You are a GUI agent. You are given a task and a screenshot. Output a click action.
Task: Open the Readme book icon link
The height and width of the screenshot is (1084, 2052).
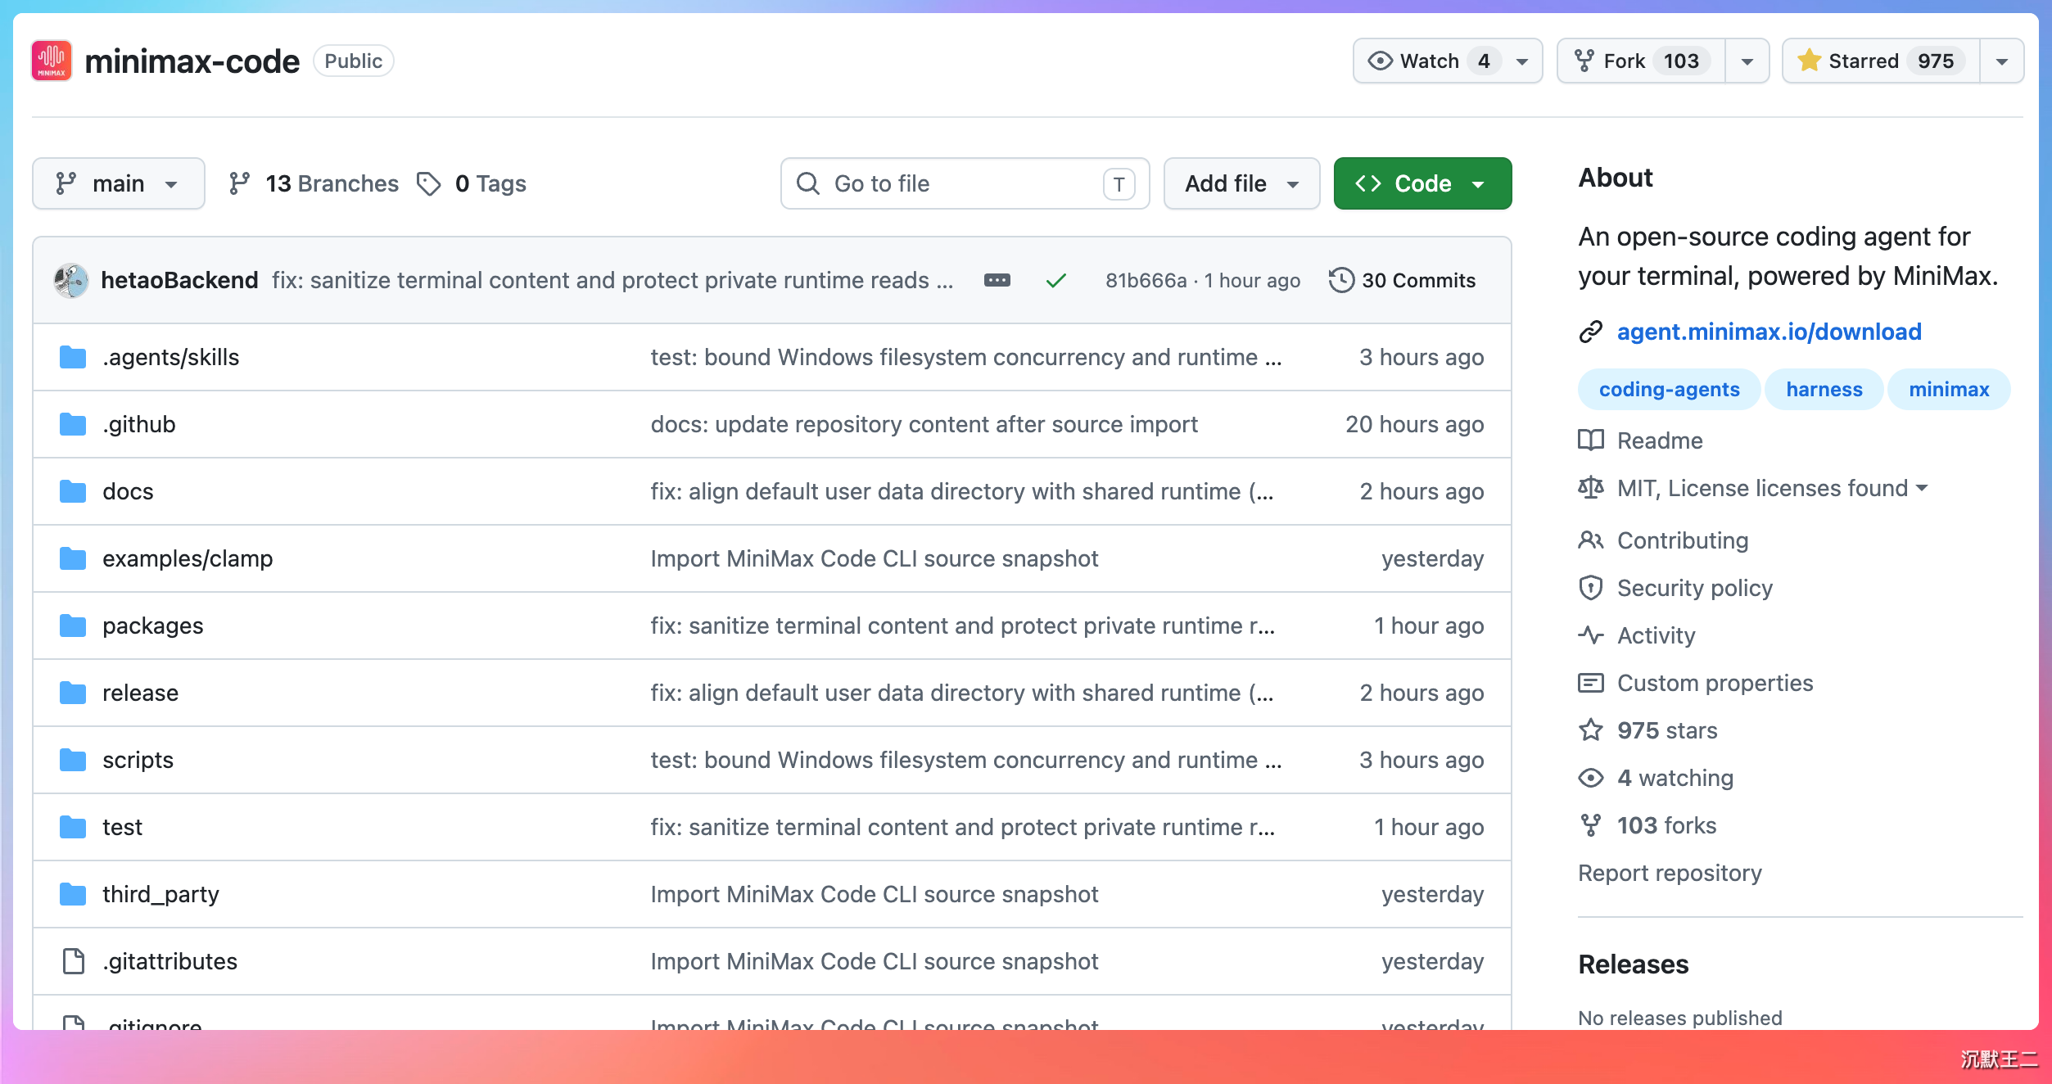click(1590, 440)
